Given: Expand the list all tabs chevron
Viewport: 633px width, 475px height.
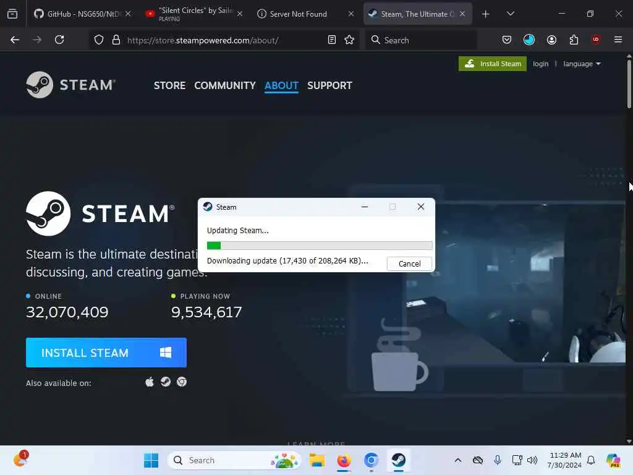Looking at the screenshot, I should tap(510, 14).
